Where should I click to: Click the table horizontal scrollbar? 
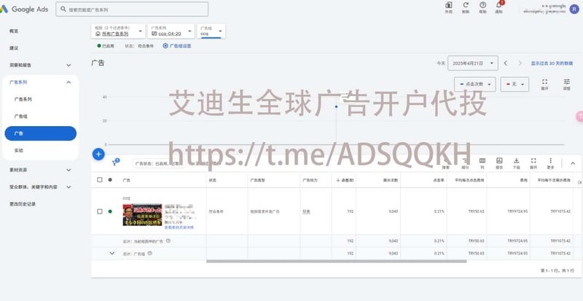tap(337, 261)
